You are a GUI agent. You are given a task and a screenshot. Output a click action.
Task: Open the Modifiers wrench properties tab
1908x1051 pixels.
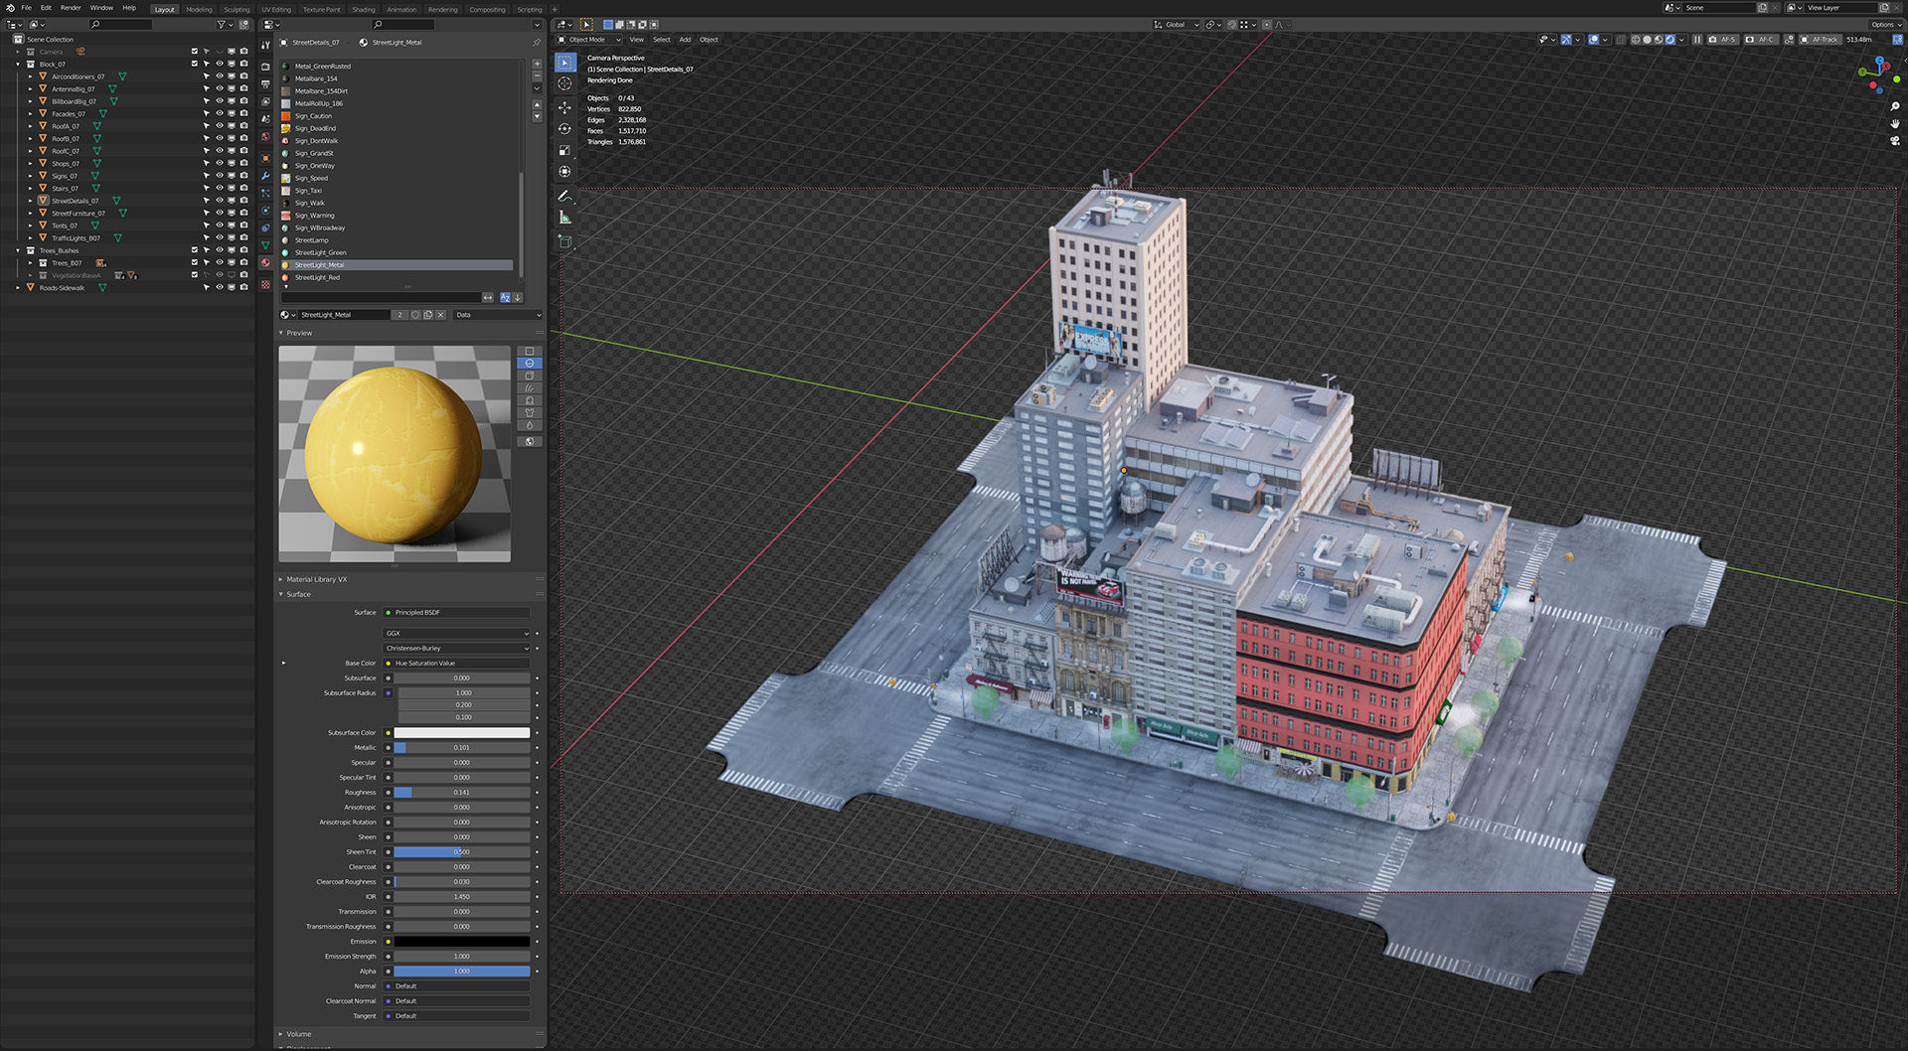265,176
